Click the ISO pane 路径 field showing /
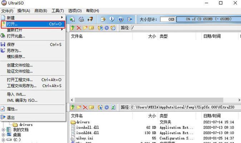Viewport: 241px width, 143px height. (186, 28)
